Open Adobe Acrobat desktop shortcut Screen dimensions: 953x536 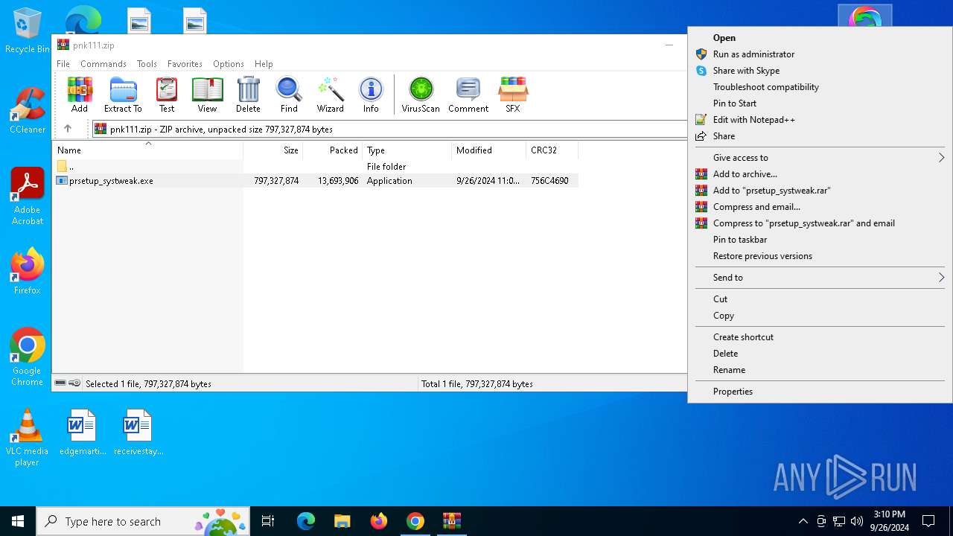point(28,196)
